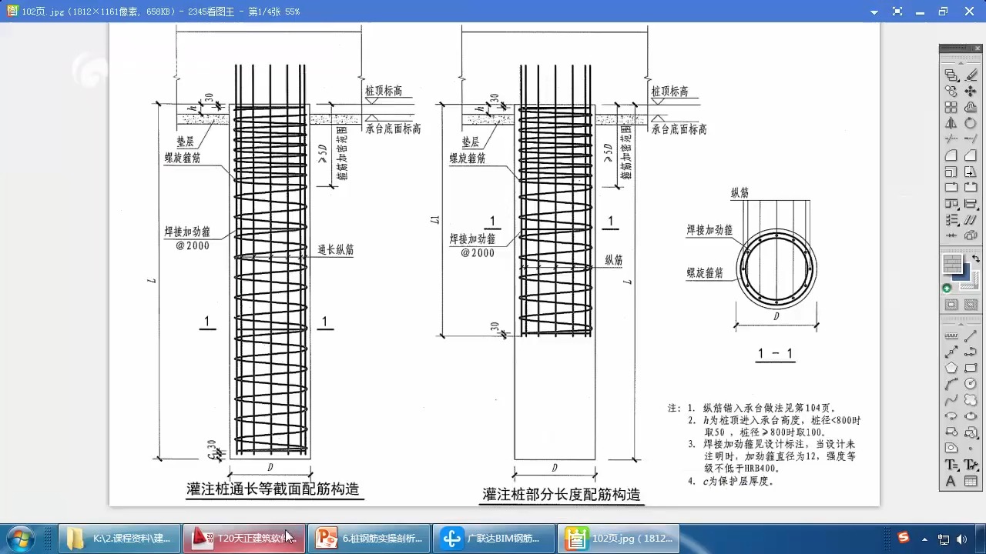Select the four-arrow move tool

(971, 90)
